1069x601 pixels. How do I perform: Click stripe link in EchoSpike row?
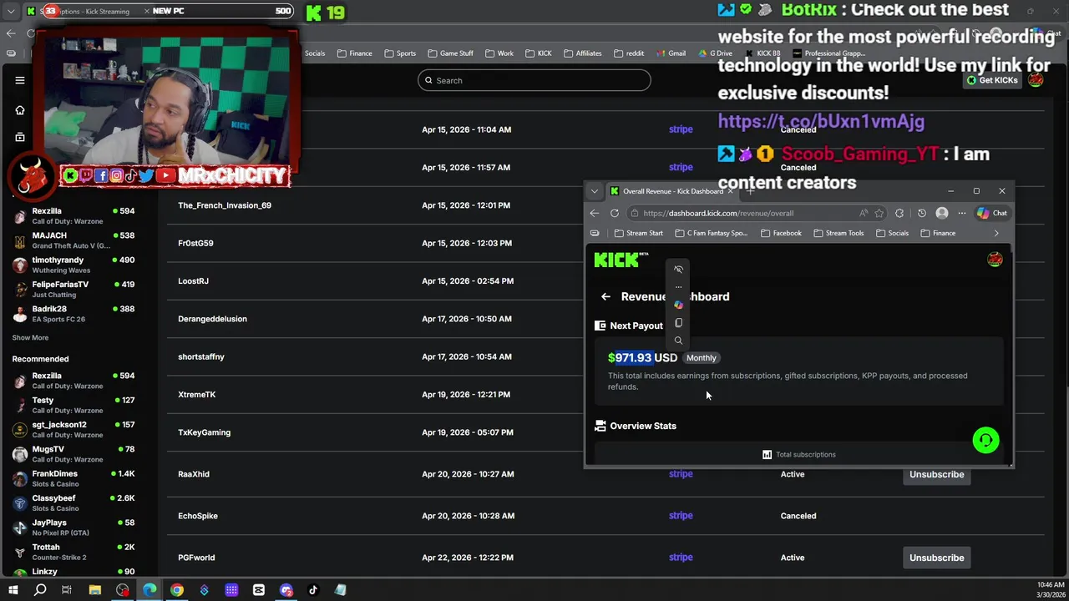(x=681, y=516)
